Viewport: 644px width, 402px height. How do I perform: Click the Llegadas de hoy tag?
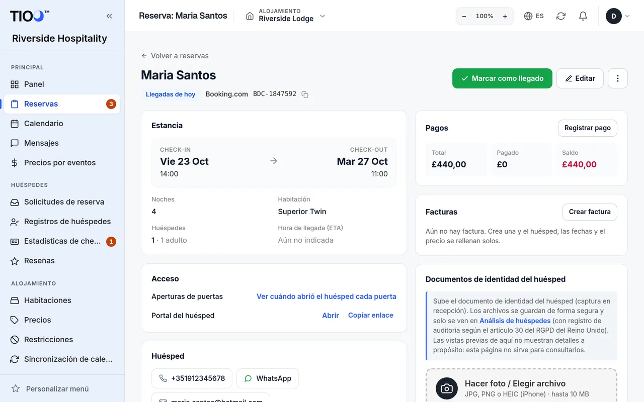pos(171,94)
